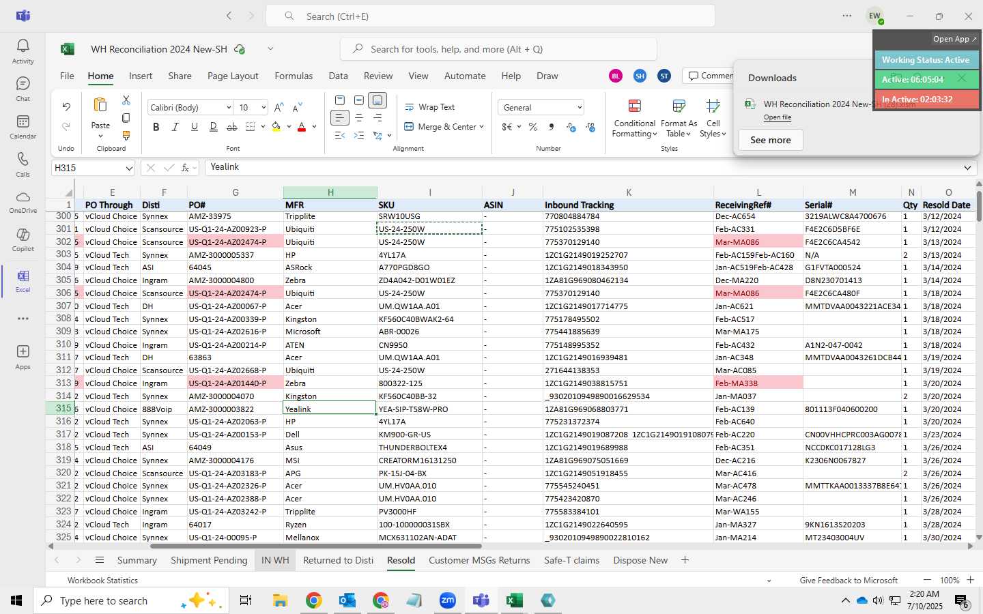Image resolution: width=983 pixels, height=614 pixels.
Task: Click Insert Function fx icon
Action: click(x=185, y=168)
